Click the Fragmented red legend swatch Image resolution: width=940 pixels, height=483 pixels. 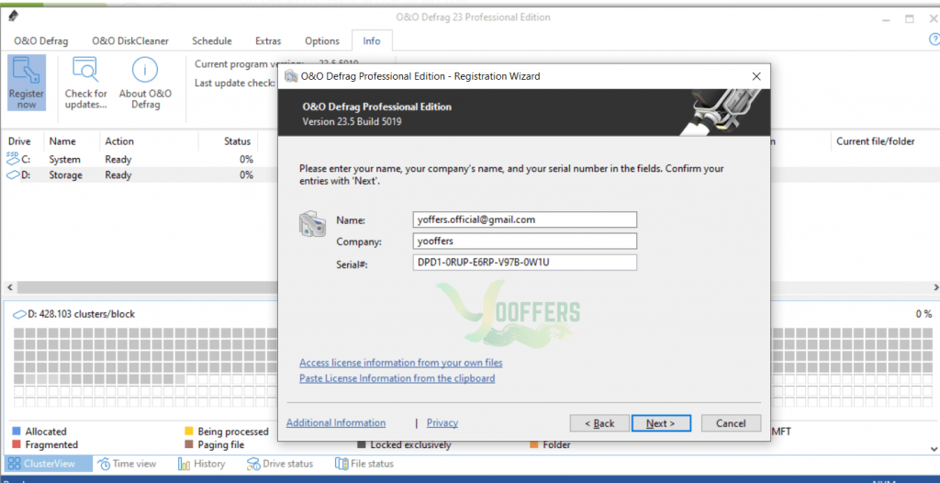[17, 444]
